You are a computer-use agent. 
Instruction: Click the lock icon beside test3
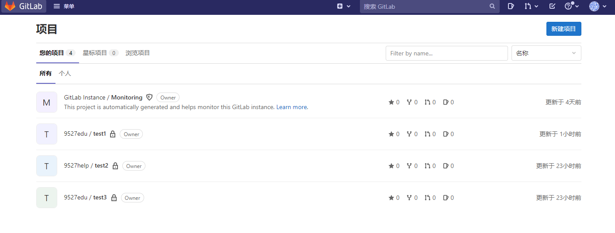coord(114,198)
